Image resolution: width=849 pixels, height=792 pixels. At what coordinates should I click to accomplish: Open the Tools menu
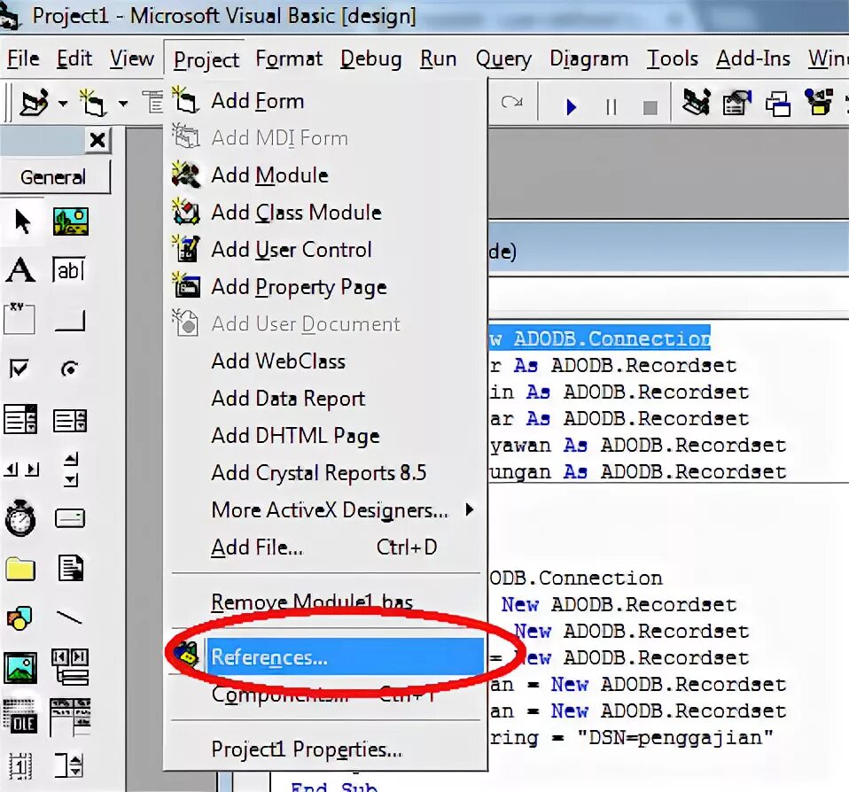pyautogui.click(x=672, y=58)
